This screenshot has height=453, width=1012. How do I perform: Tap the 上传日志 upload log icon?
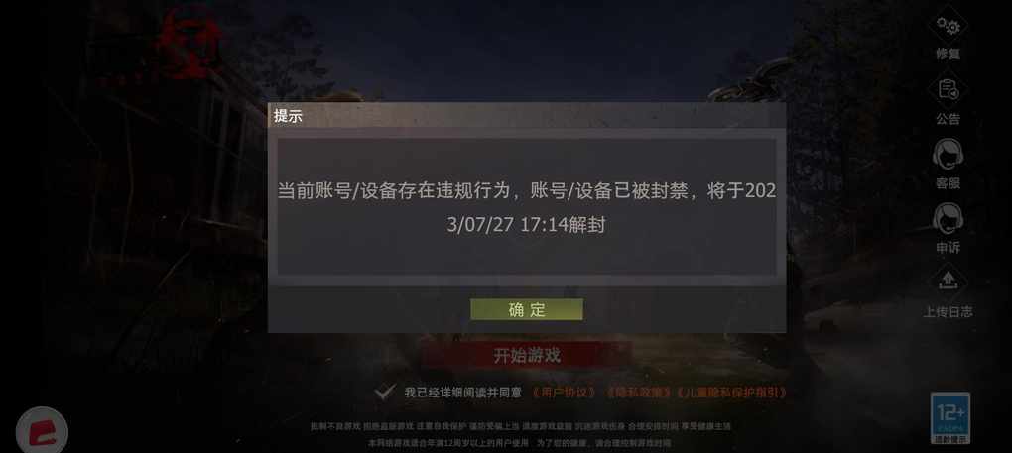pos(949,283)
